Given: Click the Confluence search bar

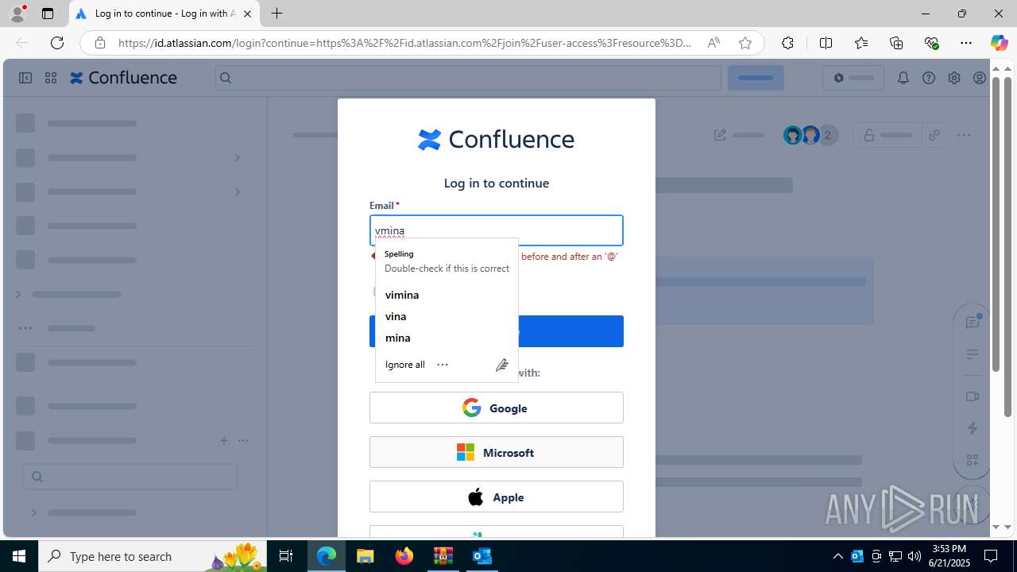Looking at the screenshot, I should (469, 78).
